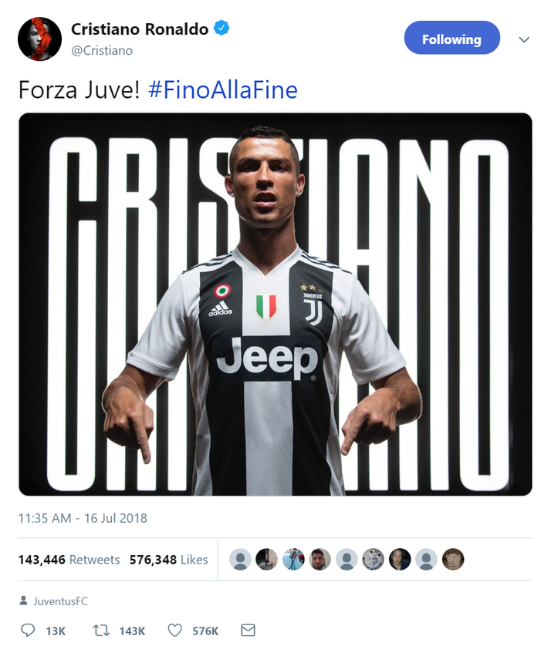Viewport: 548px width, 646px height.
Task: Open the #FinoAllaFine hashtag
Action: click(222, 90)
